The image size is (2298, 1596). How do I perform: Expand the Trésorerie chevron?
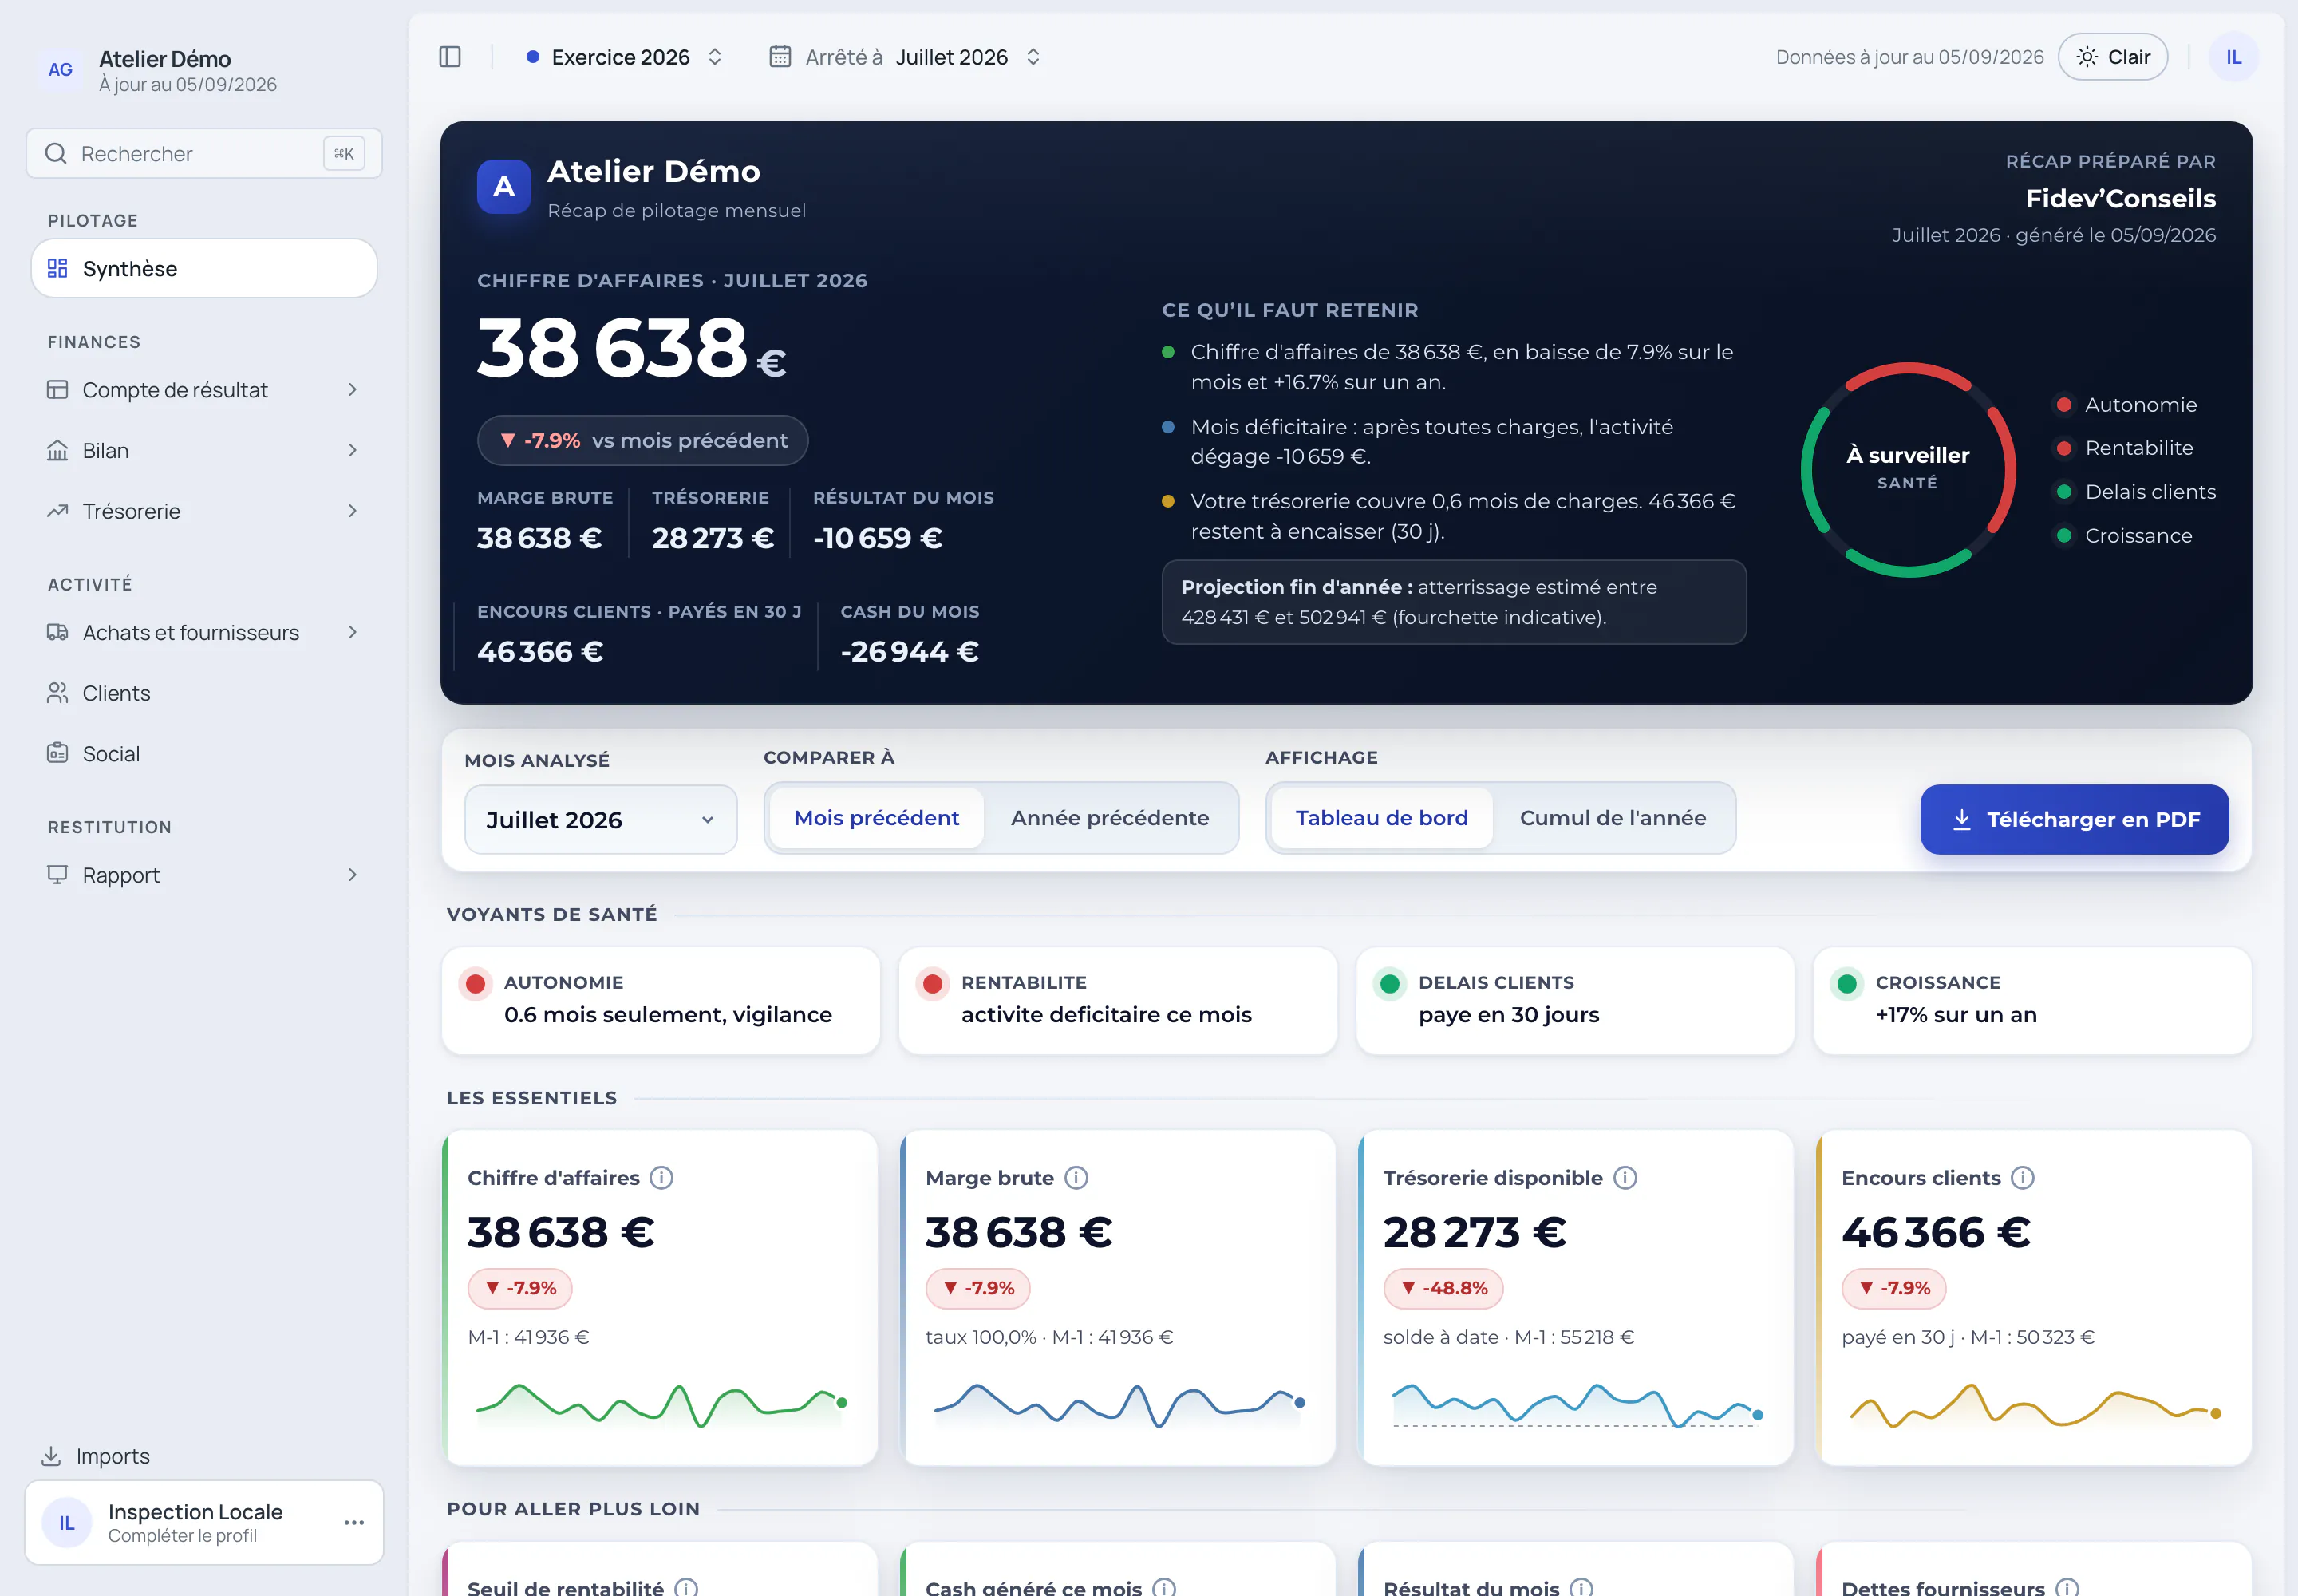click(x=352, y=511)
